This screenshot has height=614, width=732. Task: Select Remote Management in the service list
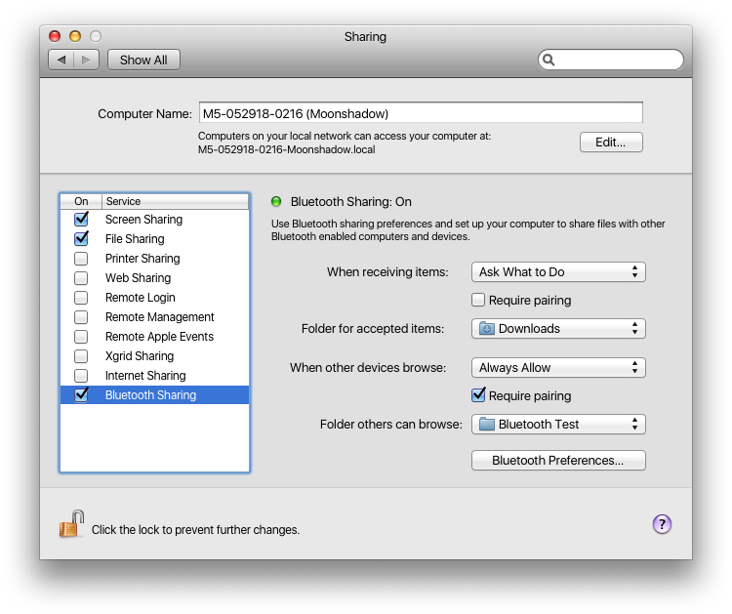(x=159, y=317)
